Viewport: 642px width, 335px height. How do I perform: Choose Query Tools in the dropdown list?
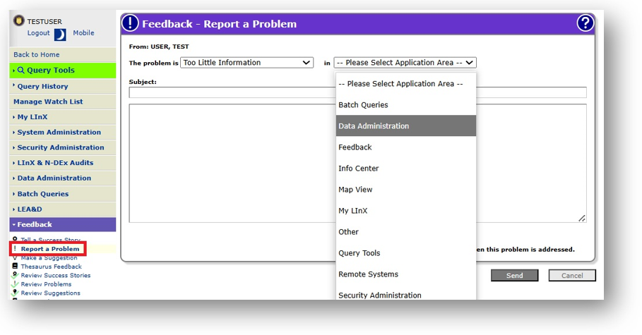pyautogui.click(x=406, y=253)
